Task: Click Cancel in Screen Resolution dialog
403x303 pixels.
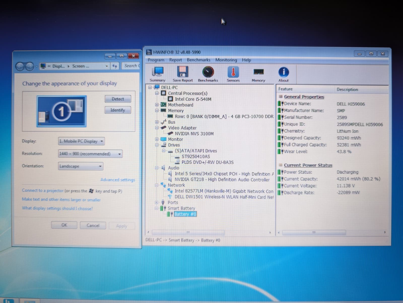Action: 93,225
